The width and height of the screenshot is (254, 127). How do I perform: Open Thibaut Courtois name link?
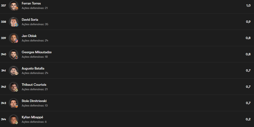point(34,85)
